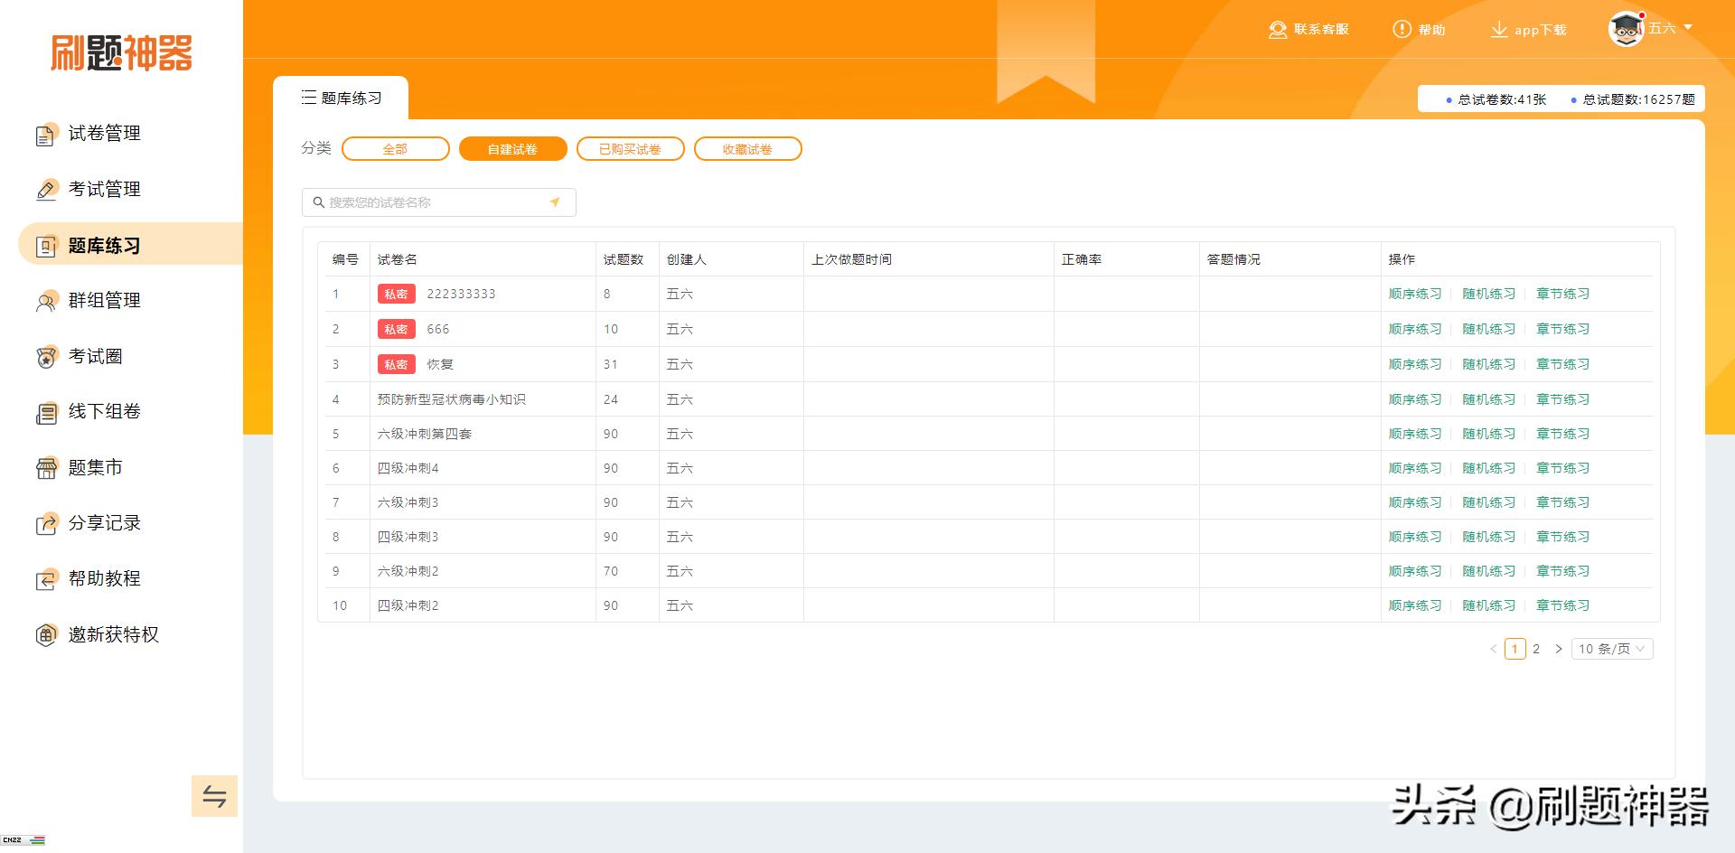Expand the 10 条/页 page size dropdown
The image size is (1735, 853).
click(1612, 649)
